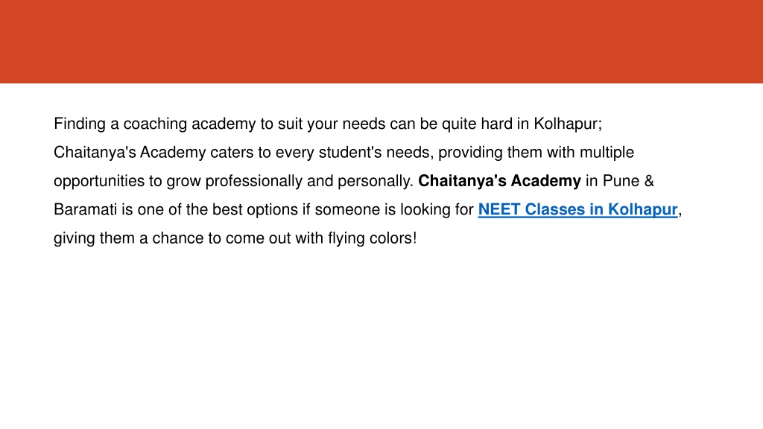
Task: Click the phrase Pune &
Action: (628, 181)
